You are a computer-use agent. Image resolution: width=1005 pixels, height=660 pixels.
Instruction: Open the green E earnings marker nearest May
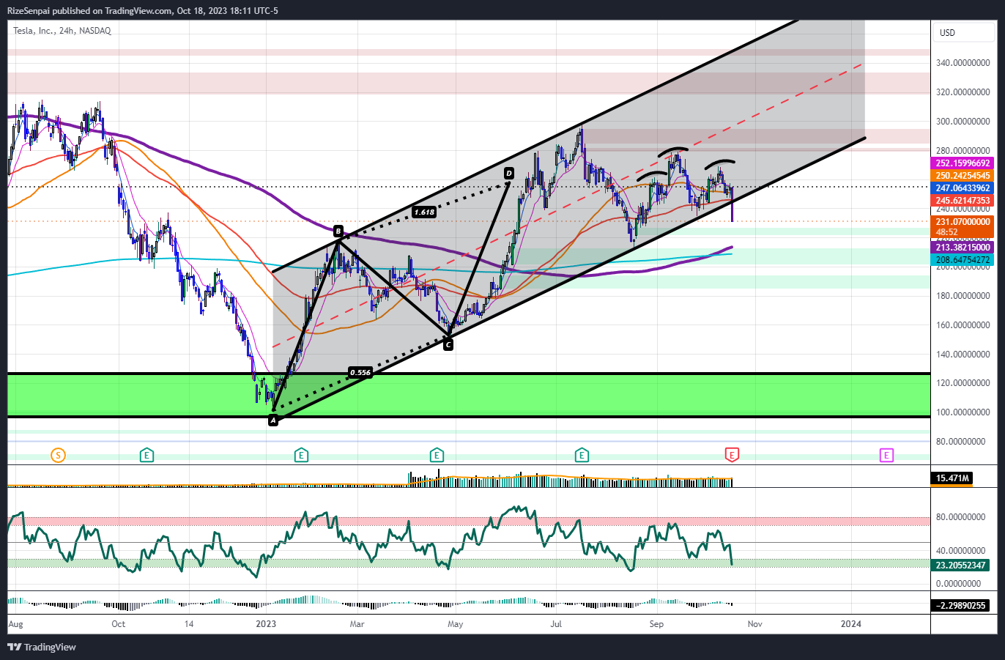tap(437, 456)
